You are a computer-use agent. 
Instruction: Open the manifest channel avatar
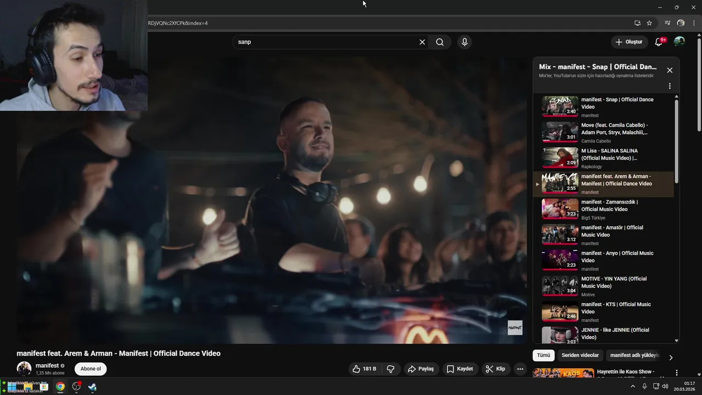(24, 369)
